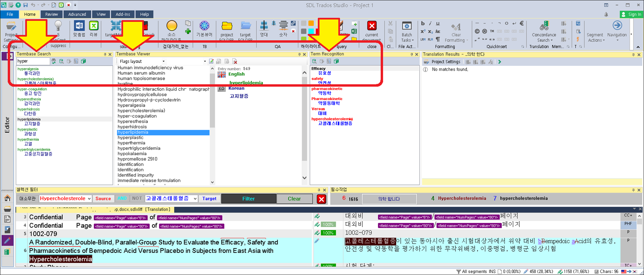Screen dimensions: 644x275
Task: Pin the Termbase Viewer panel
Action: [x=299, y=54]
